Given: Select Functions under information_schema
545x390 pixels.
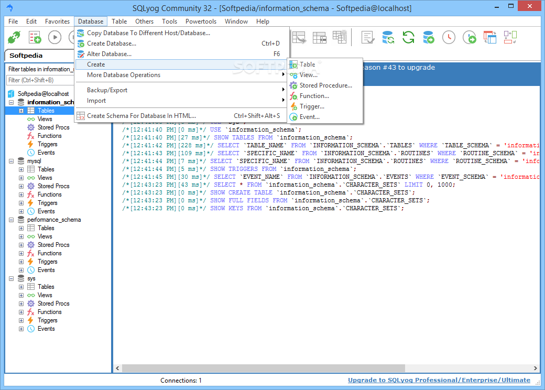Looking at the screenshot, I should [50, 136].
